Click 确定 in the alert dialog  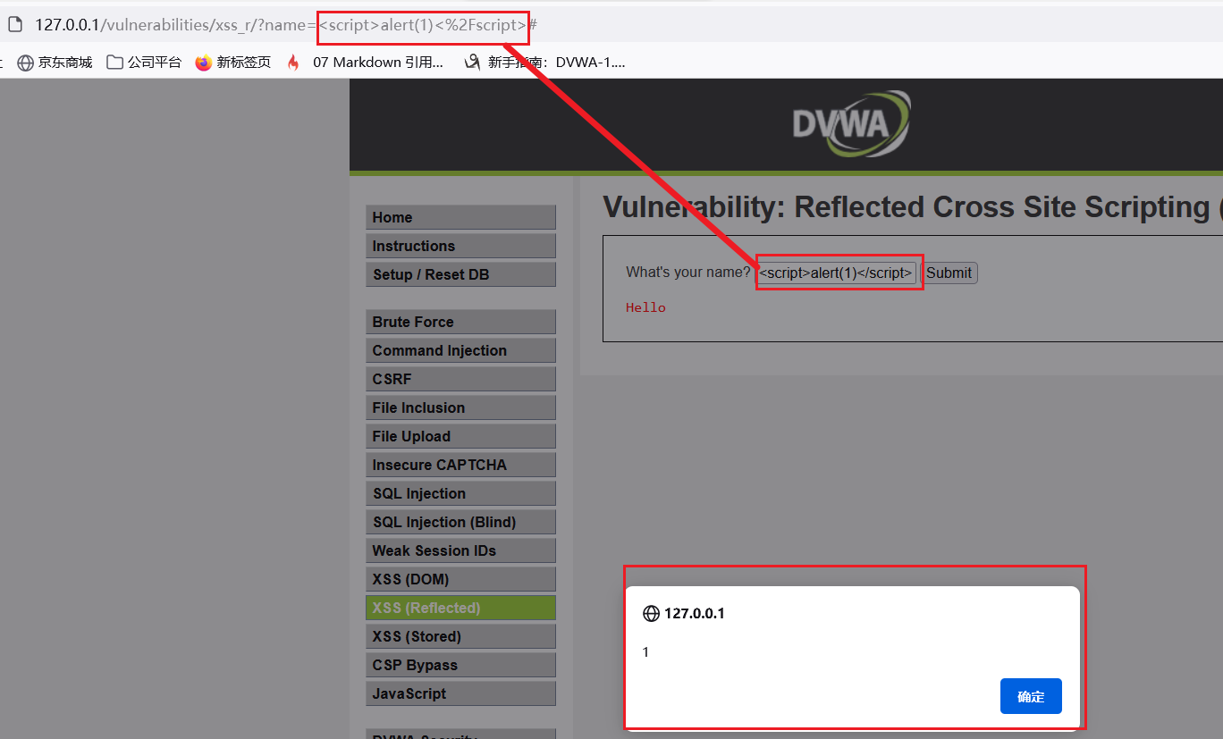[1031, 696]
